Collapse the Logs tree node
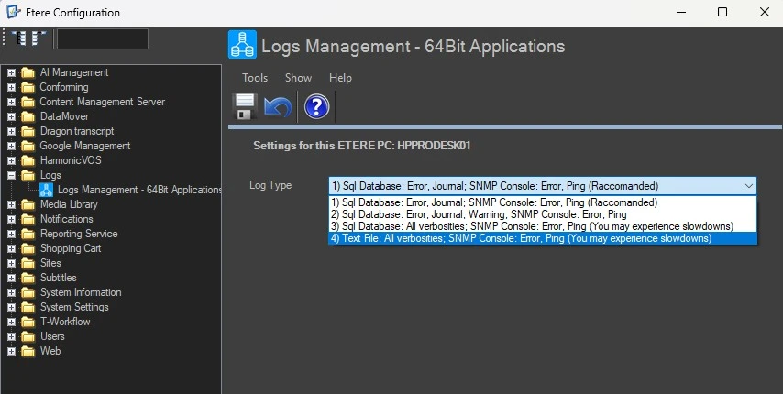 (x=11, y=175)
